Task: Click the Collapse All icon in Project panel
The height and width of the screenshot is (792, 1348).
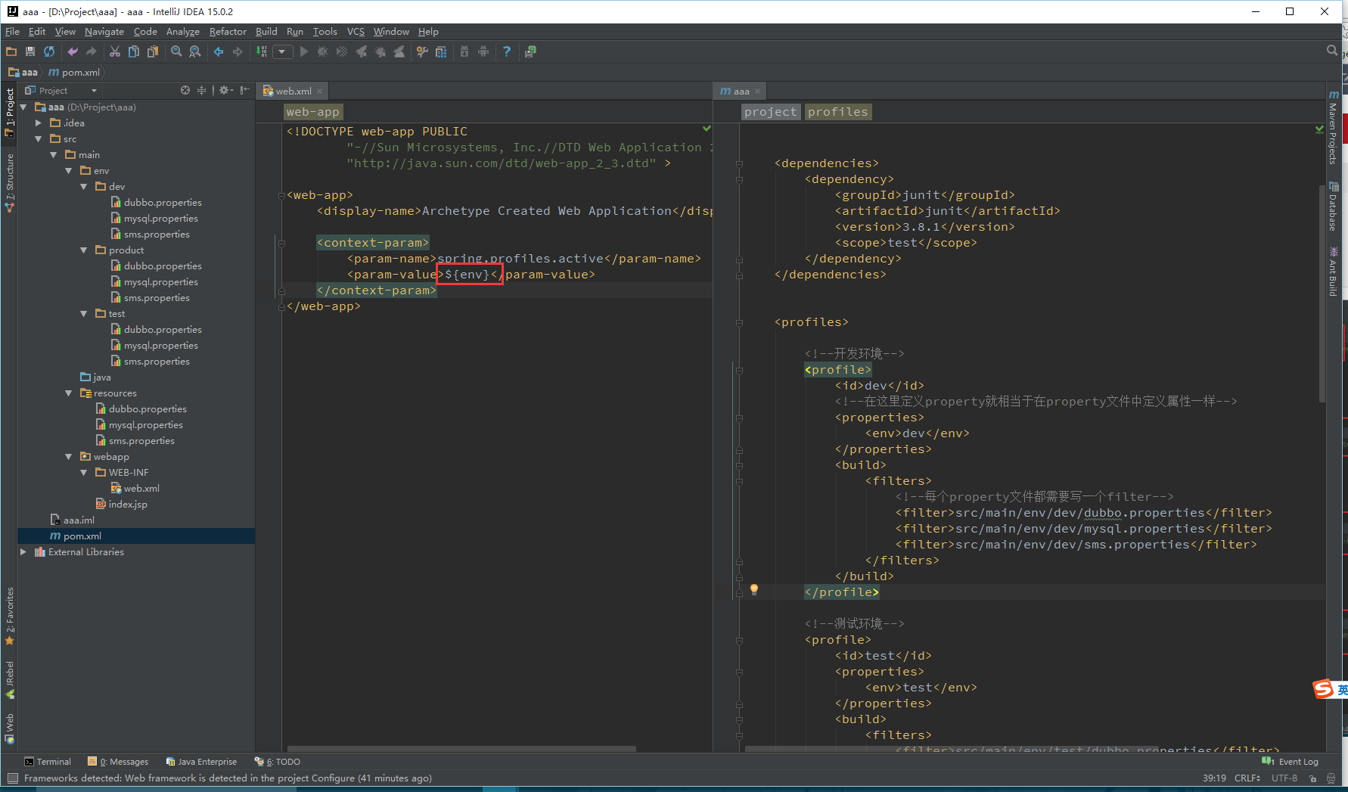Action: 202,90
